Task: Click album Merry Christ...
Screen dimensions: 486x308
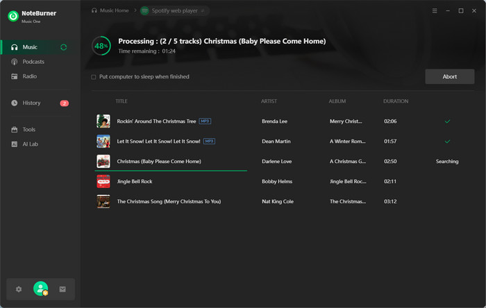Action: (346, 121)
